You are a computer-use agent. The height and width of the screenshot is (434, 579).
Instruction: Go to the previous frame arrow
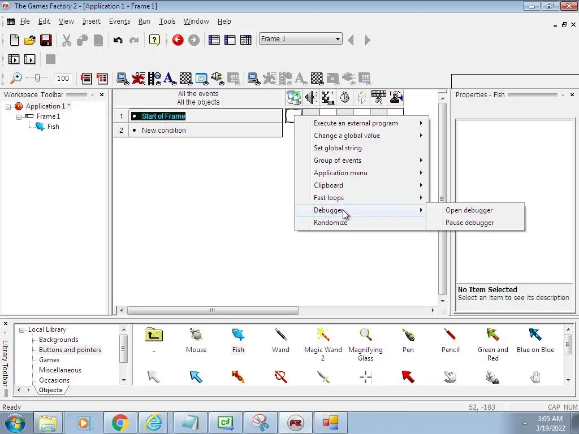[351, 40]
